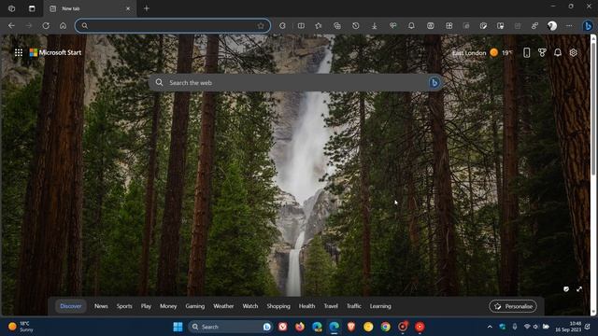Viewport: 598px width, 336px height.
Task: Open split screen from the toolbar
Action: pos(301,26)
